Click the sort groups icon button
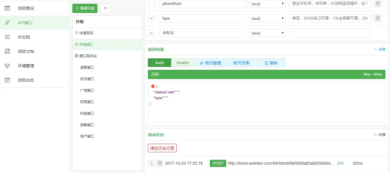Viewport: 390px width, 173px height. coord(105,8)
